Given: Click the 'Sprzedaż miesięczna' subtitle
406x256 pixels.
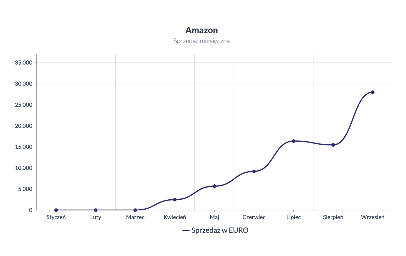Looking at the screenshot, I should tap(202, 41).
